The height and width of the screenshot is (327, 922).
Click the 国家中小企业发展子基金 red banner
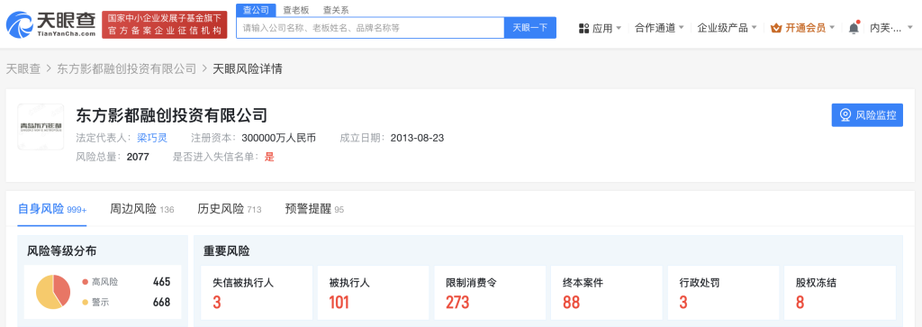164,24
